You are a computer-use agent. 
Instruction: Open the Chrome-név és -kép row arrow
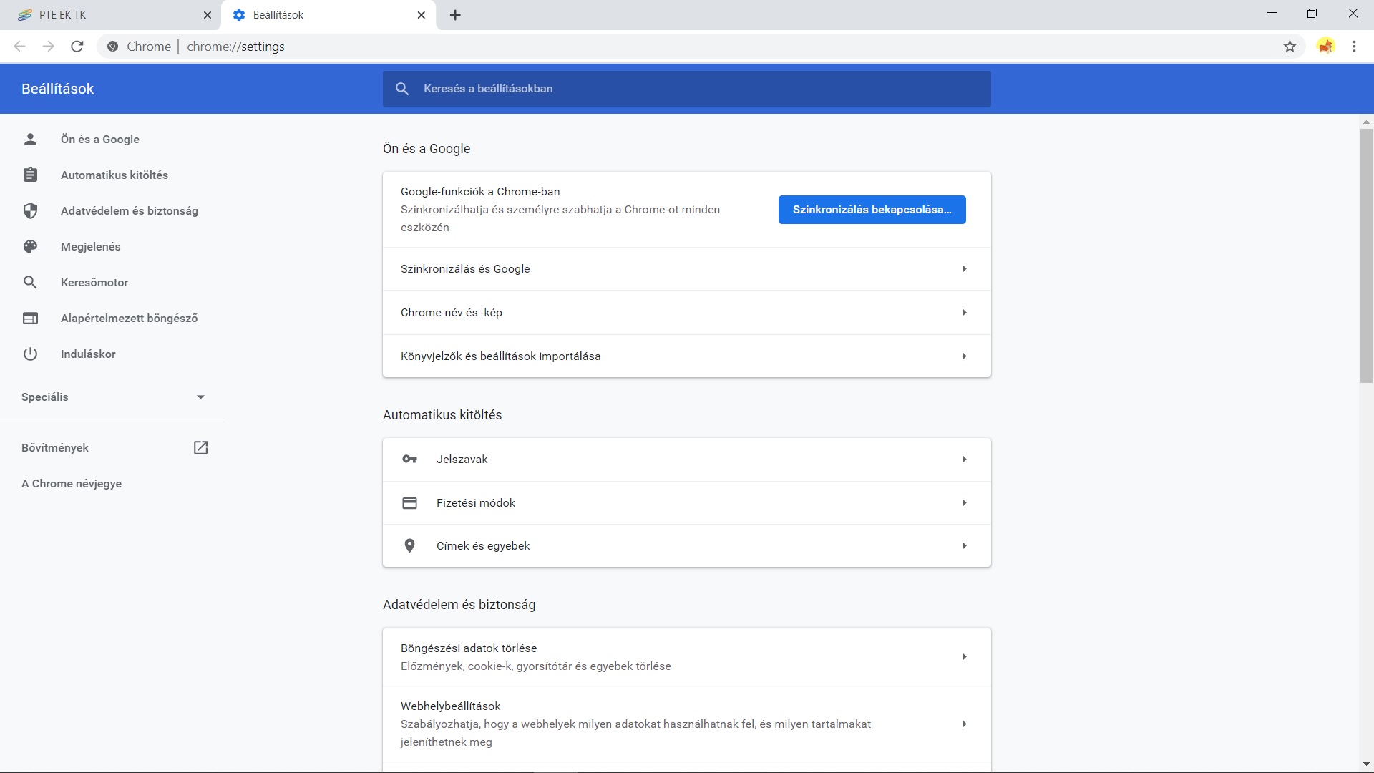tap(964, 313)
